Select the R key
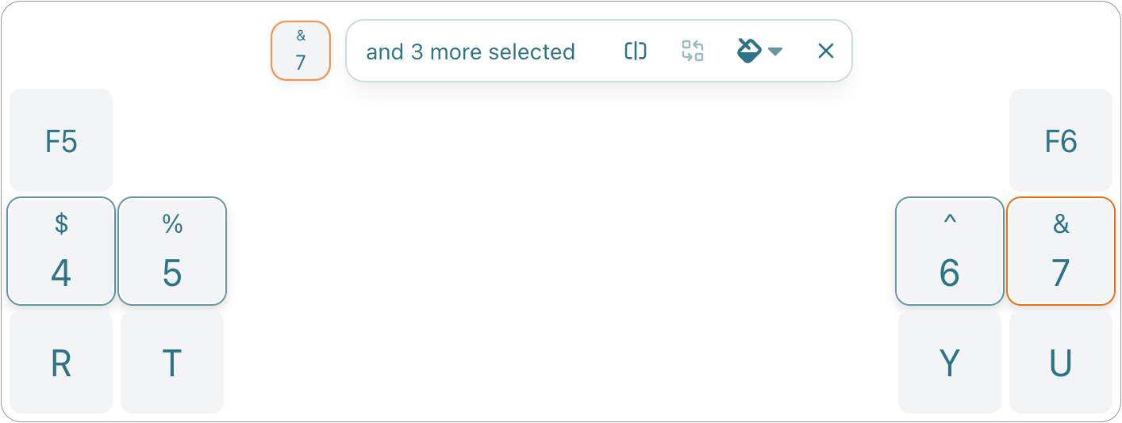Screen dimensions: 1122x423 (61, 363)
